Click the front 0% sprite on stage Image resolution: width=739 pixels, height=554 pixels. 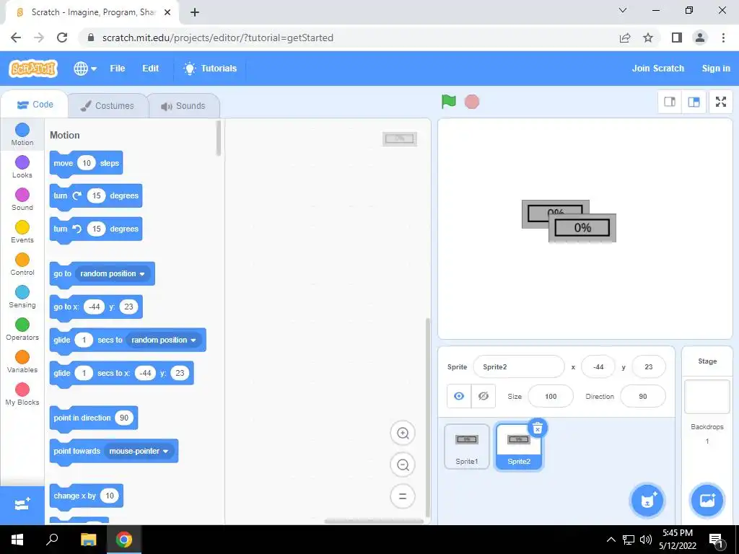[582, 228]
